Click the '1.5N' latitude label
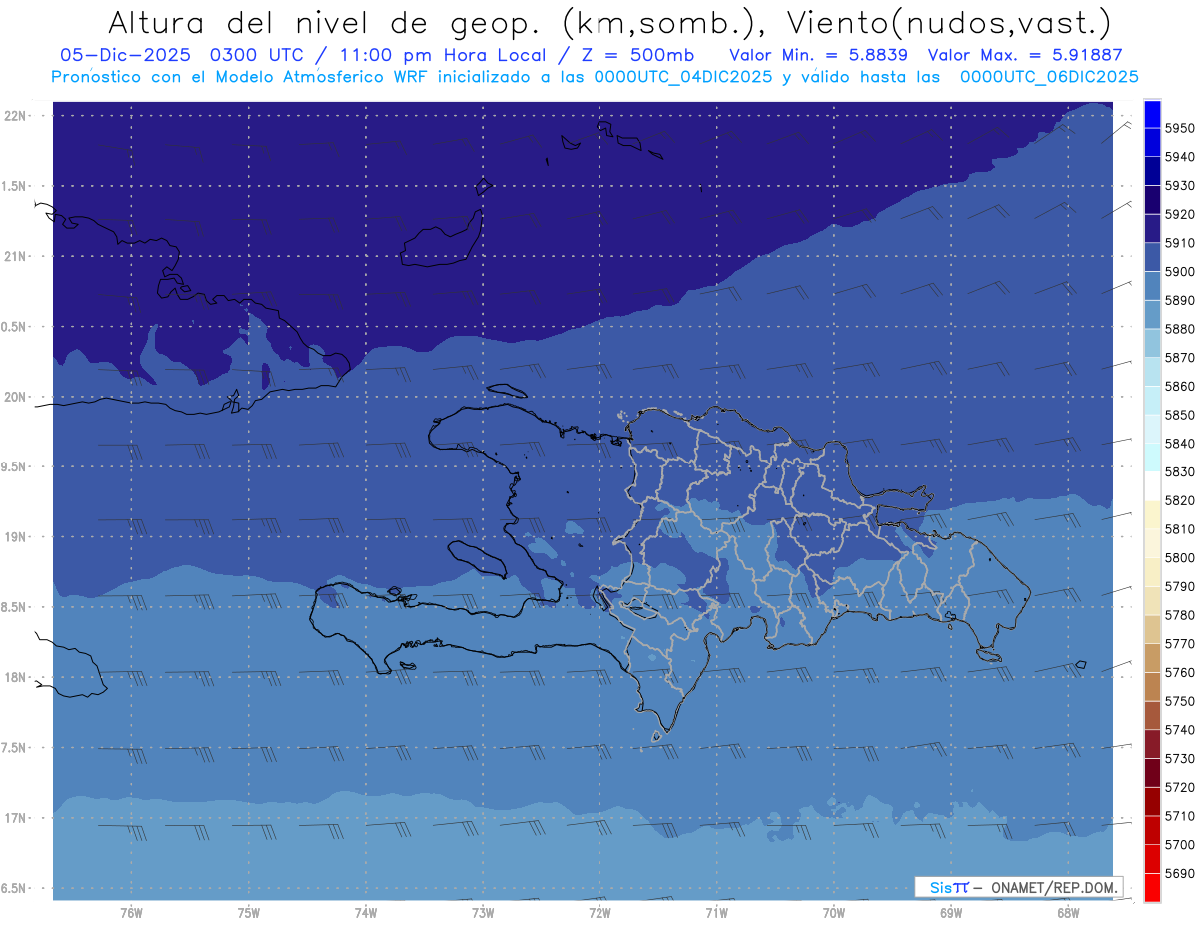 14,186
